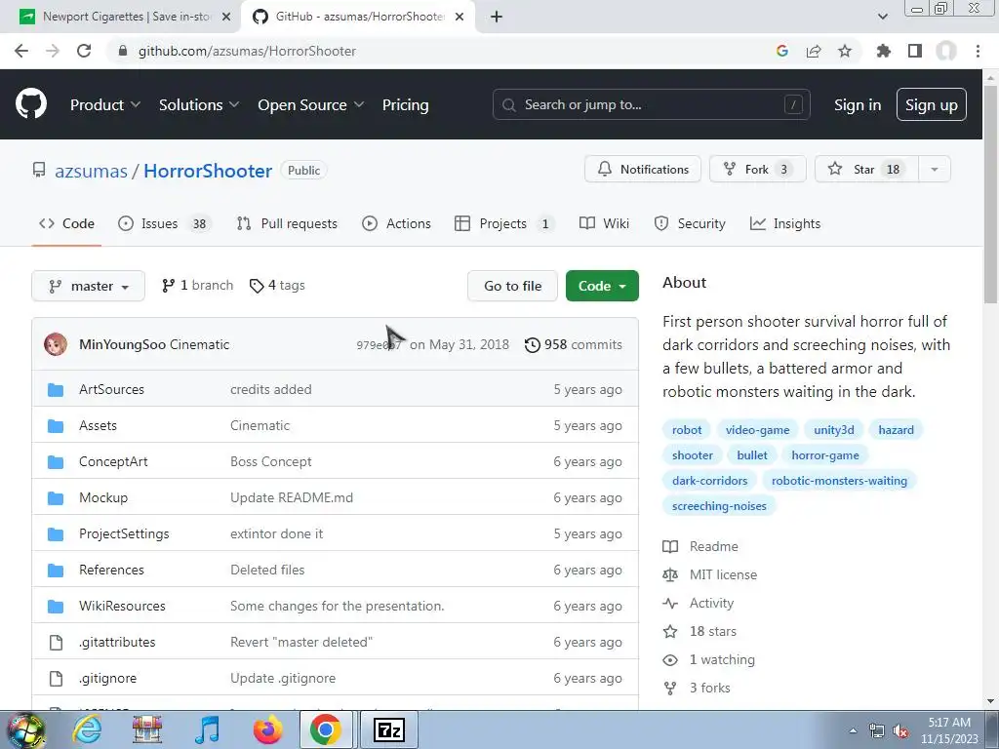Click the share page icon
Viewport: 999px width, 749px height.
tap(814, 51)
